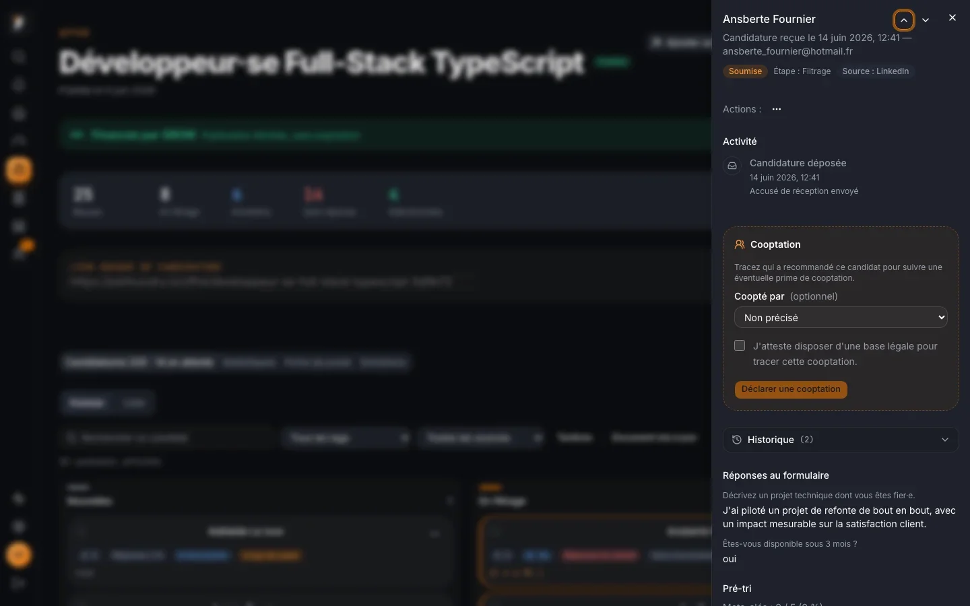The height and width of the screenshot is (606, 970).
Task: Click the Êtes-vous disponible sous 3 mois question
Action: coord(790,544)
